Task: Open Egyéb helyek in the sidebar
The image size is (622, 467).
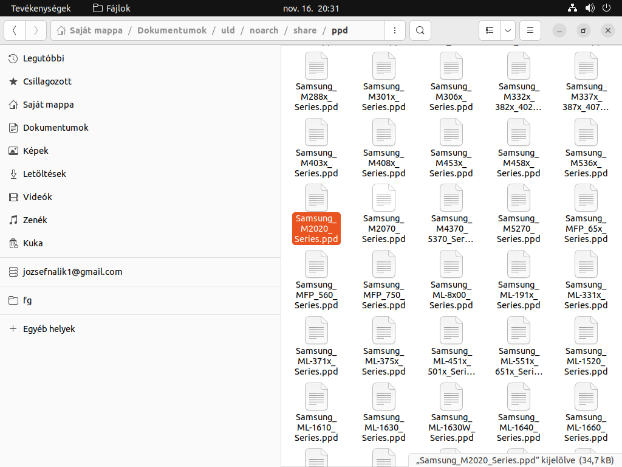Action: click(x=140, y=329)
